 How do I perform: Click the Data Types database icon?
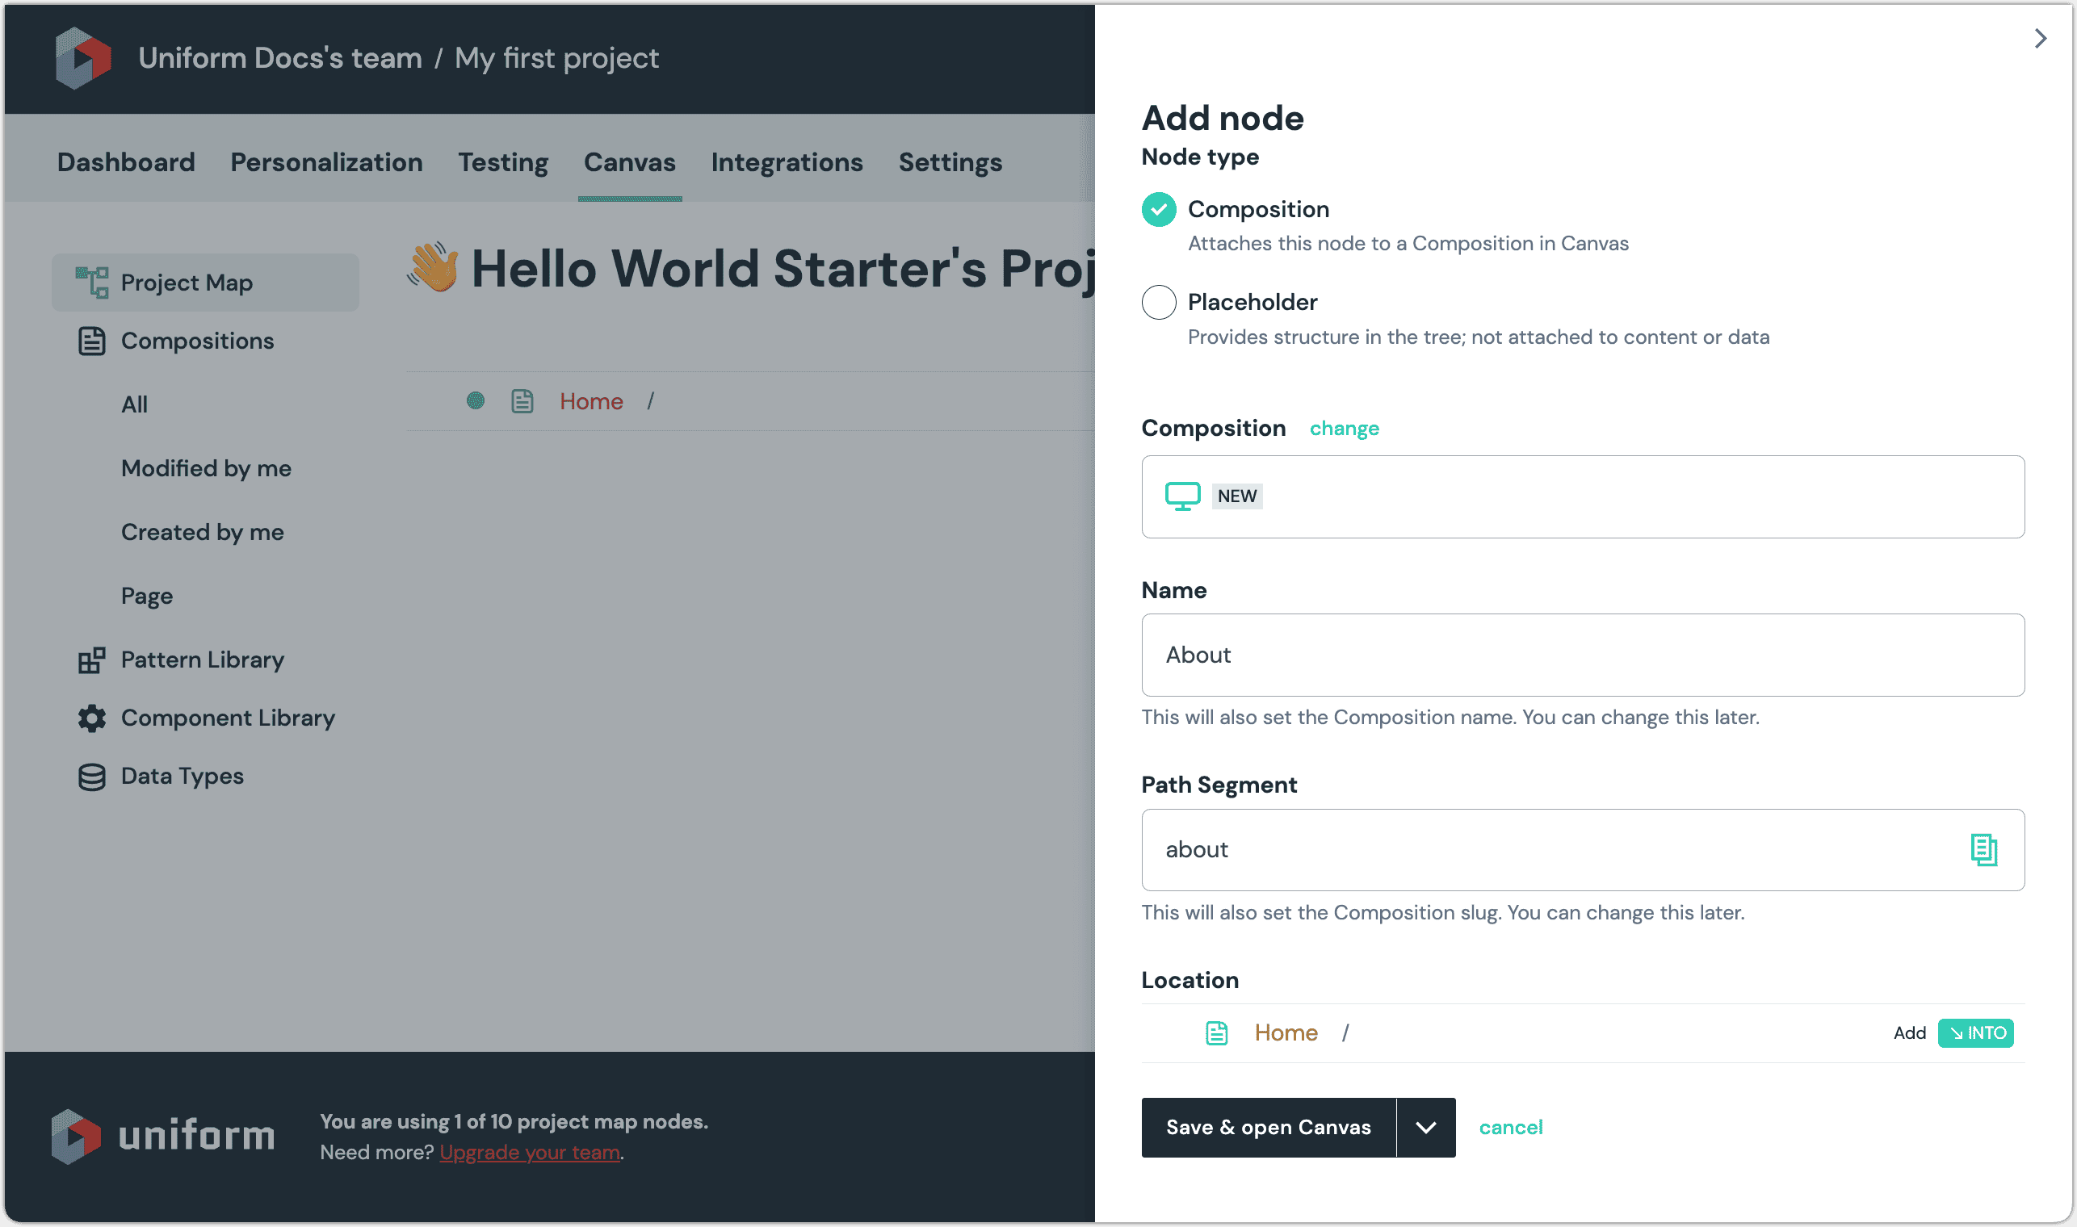coord(92,777)
